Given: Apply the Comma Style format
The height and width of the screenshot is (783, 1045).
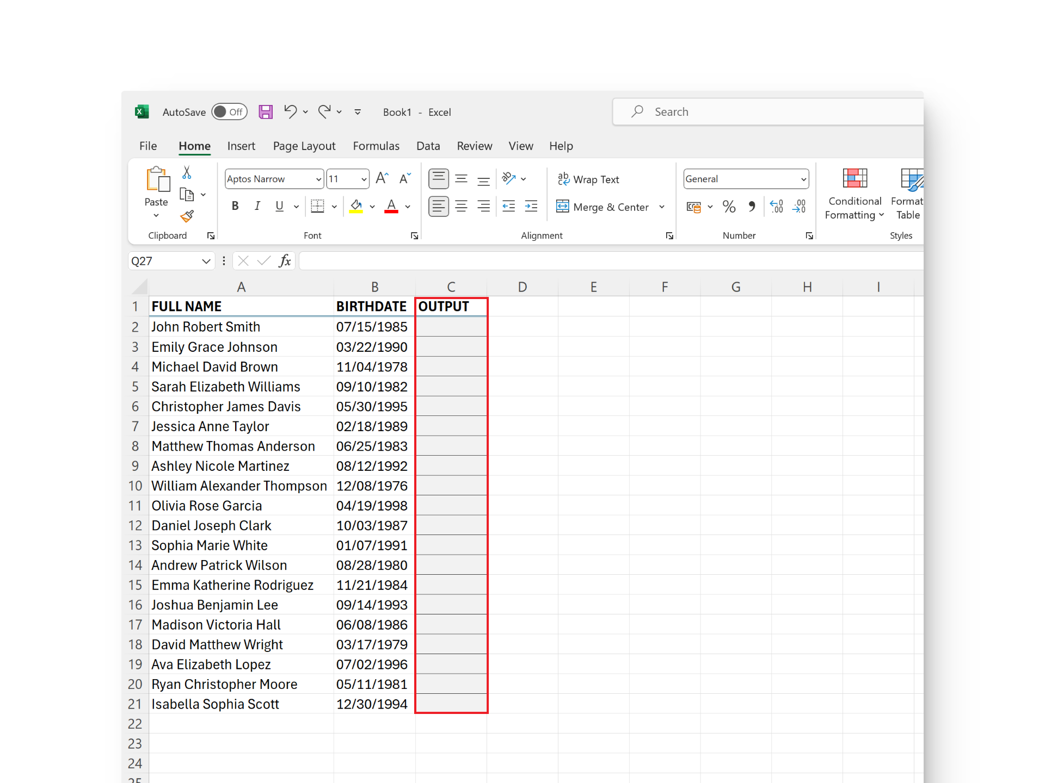Looking at the screenshot, I should point(752,206).
